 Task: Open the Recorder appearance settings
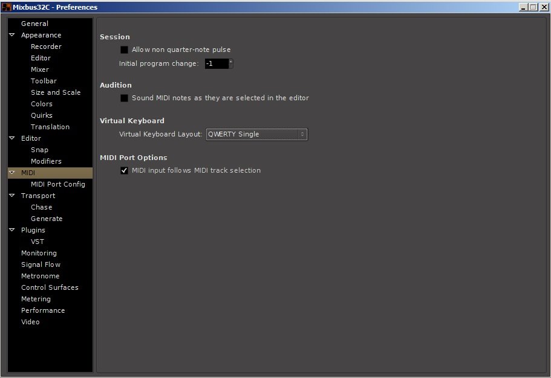pos(46,46)
